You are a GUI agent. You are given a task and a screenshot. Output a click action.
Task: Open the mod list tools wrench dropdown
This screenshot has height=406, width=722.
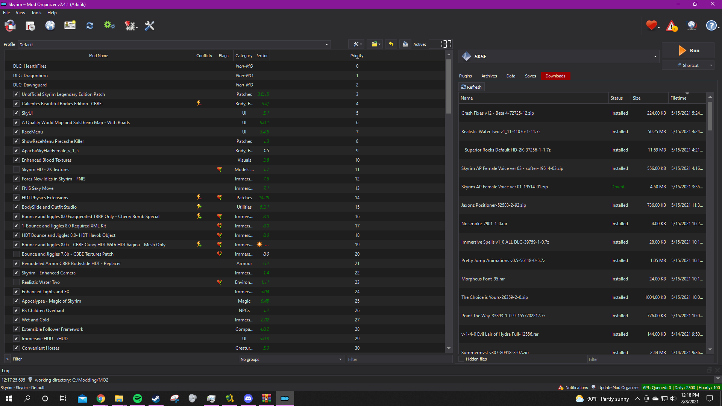click(x=357, y=44)
